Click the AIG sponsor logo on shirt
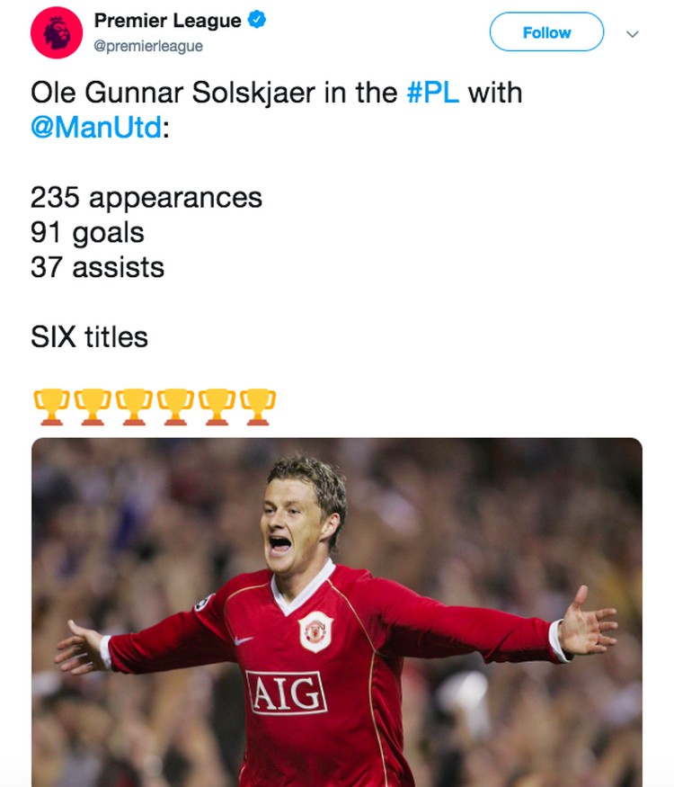 coord(287,693)
